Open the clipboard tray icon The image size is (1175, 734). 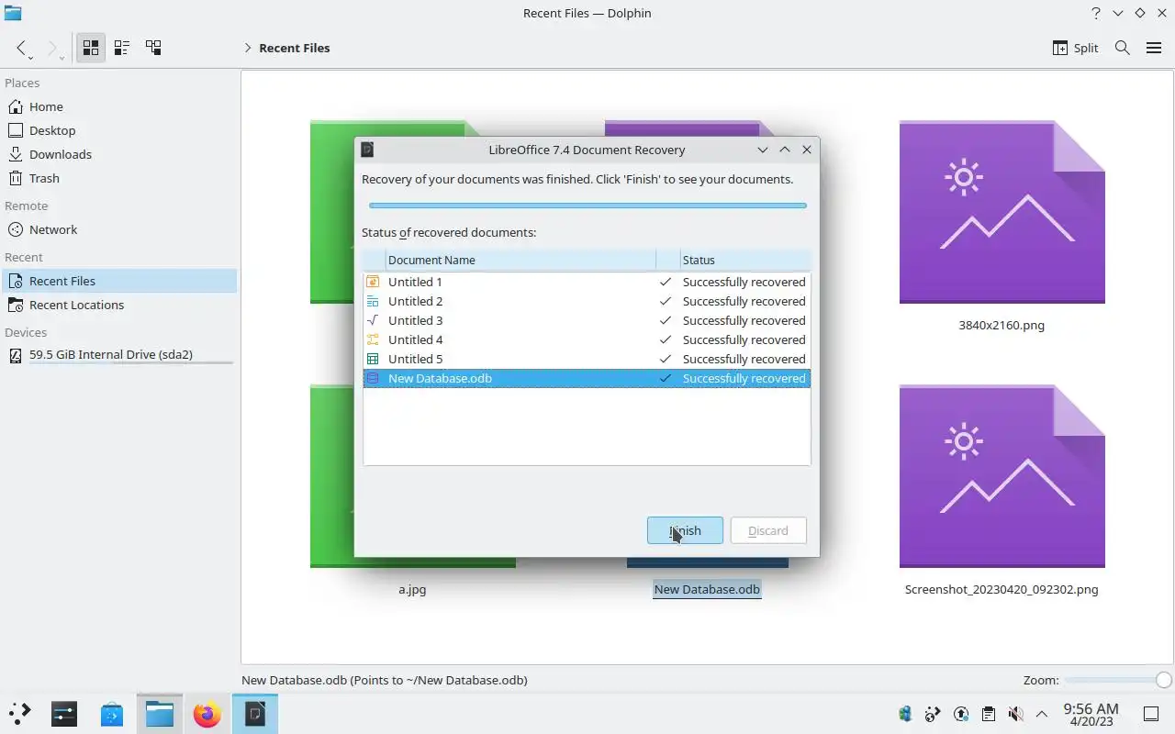988,714
